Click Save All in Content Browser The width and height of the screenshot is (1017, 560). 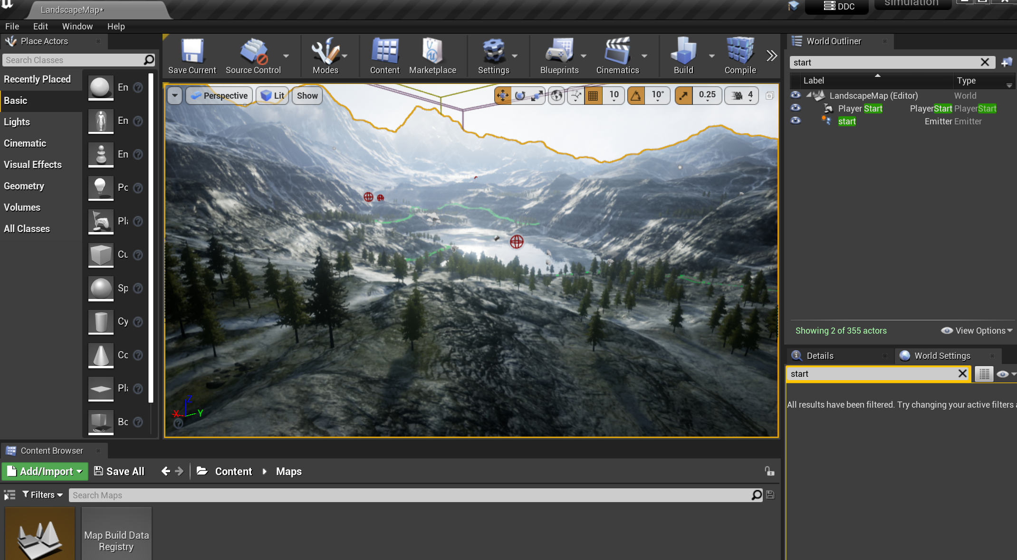119,471
